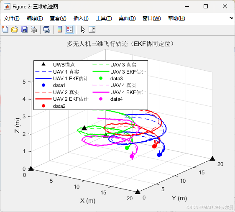
Task: Click legend entry UAV 1 EKF估计
Action: (71, 79)
